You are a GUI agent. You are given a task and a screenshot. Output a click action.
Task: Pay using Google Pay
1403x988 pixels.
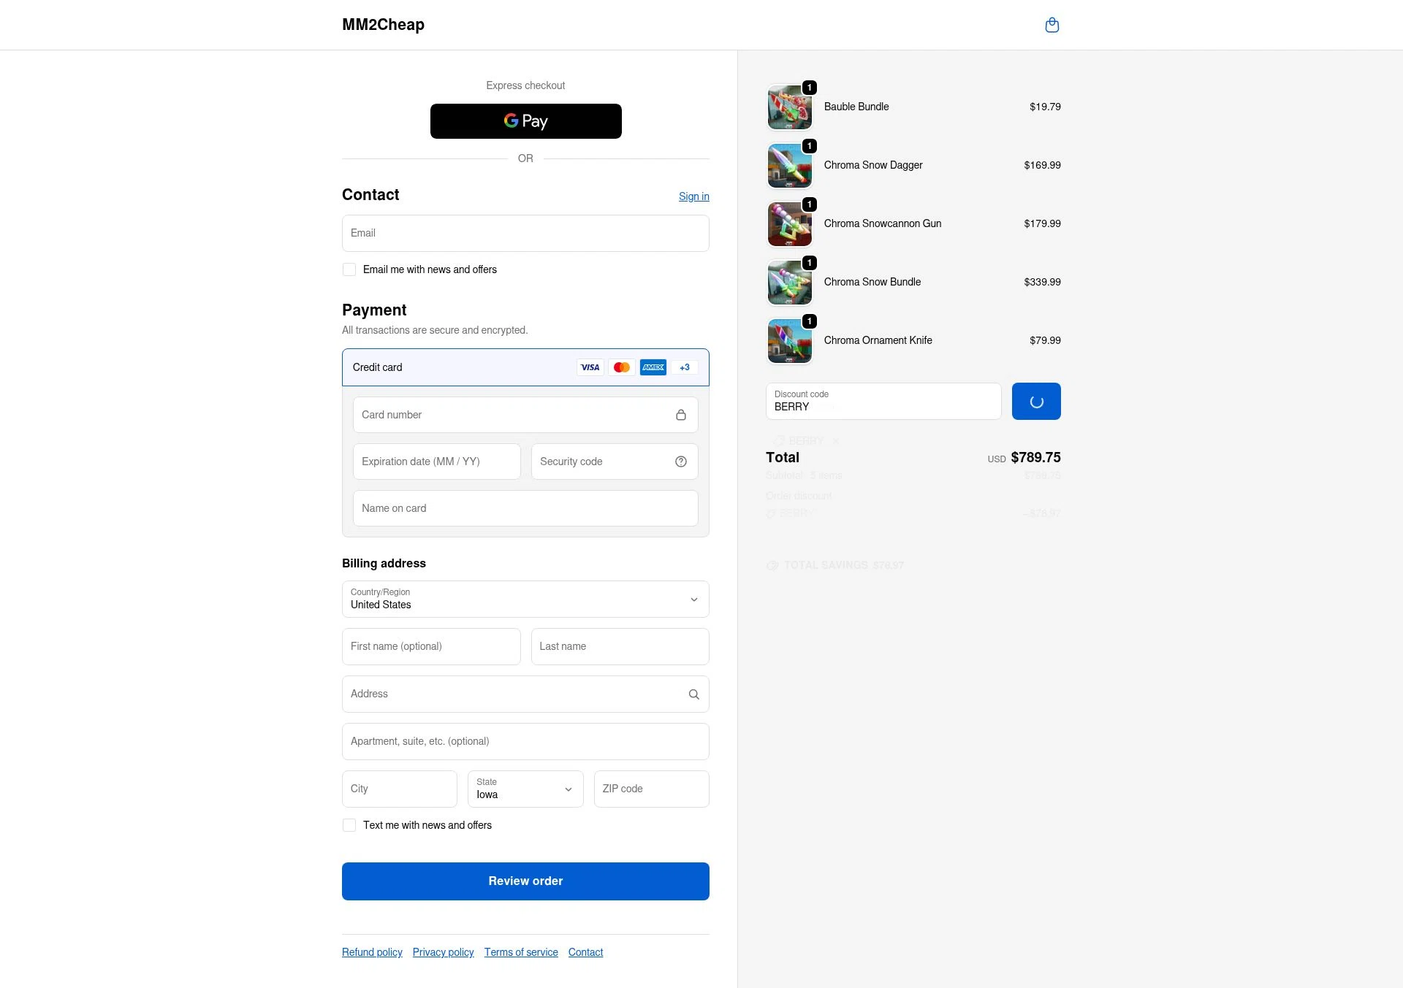(x=525, y=120)
